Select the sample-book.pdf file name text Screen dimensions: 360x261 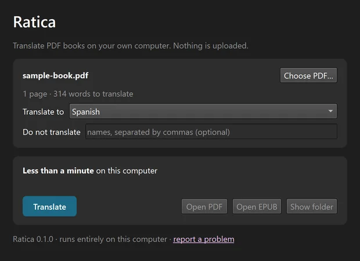(x=55, y=75)
